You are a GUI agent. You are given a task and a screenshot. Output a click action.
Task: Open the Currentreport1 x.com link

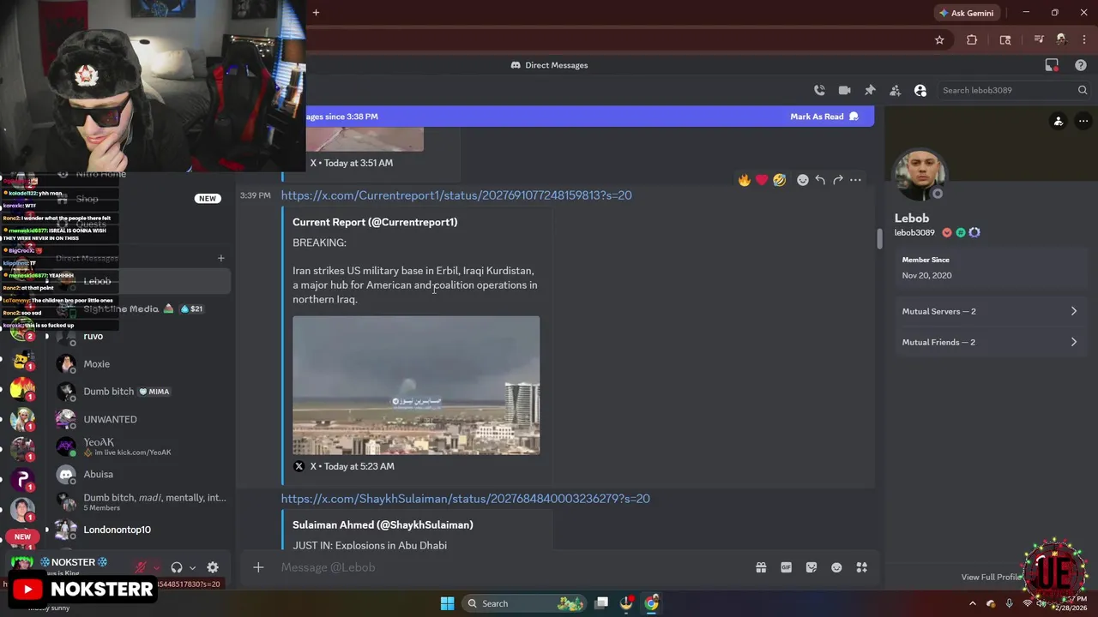[x=456, y=195]
